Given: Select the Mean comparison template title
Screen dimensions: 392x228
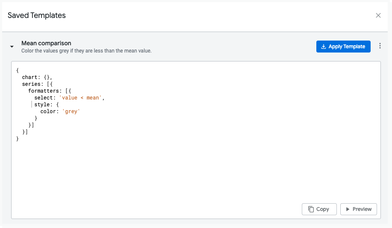Looking at the screenshot, I should click(x=46, y=43).
